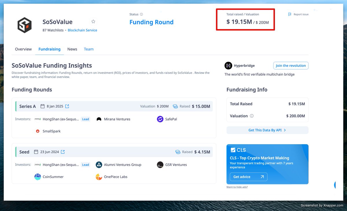Click Want to hide ads link
347x211 pixels.
(x=237, y=187)
